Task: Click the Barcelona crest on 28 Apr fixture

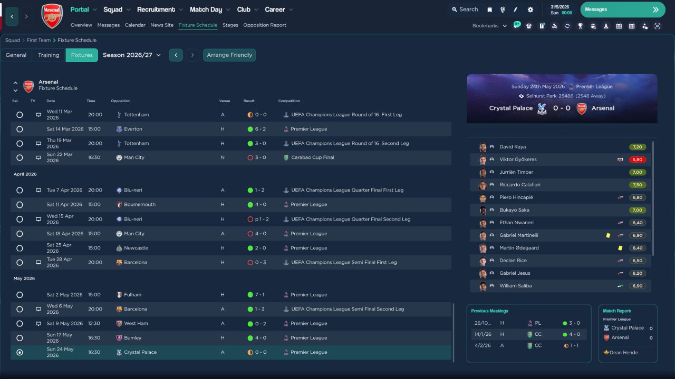Action: pyautogui.click(x=119, y=262)
